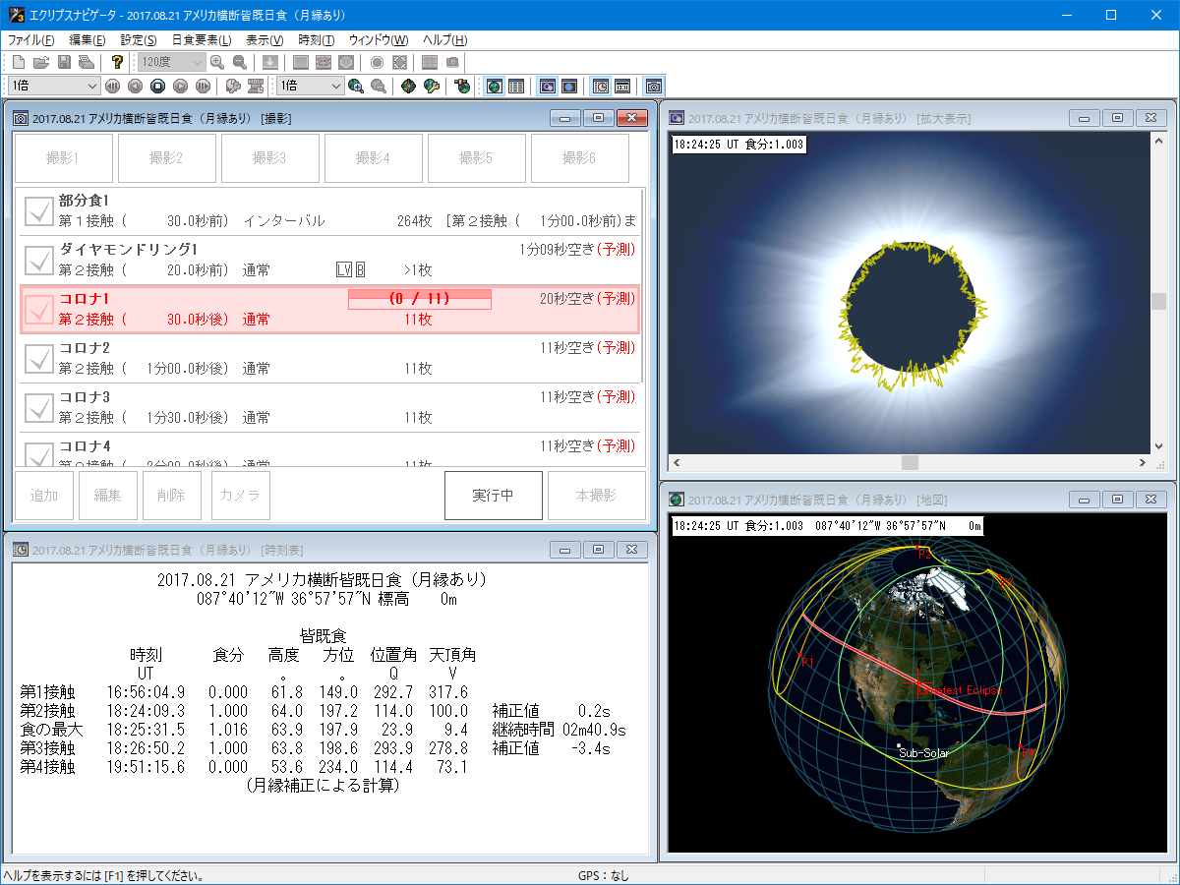This screenshot has width=1180, height=885.
Task: Select the コロナ1 progress bar row
Action: tap(420, 299)
